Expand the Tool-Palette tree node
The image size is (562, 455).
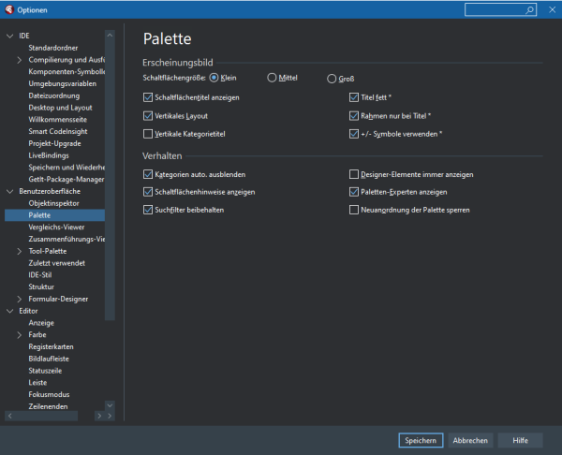click(x=20, y=251)
